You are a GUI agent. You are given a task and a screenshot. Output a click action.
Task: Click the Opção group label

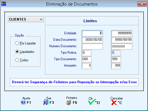coord(19,35)
